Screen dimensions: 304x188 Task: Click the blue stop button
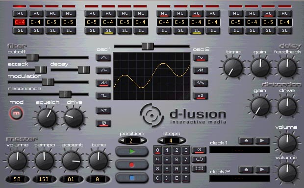click(x=131, y=178)
